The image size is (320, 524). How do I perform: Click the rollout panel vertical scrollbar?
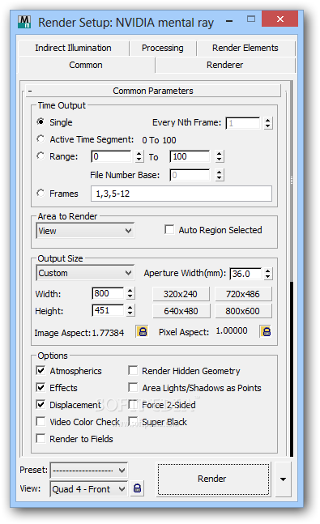click(292, 268)
